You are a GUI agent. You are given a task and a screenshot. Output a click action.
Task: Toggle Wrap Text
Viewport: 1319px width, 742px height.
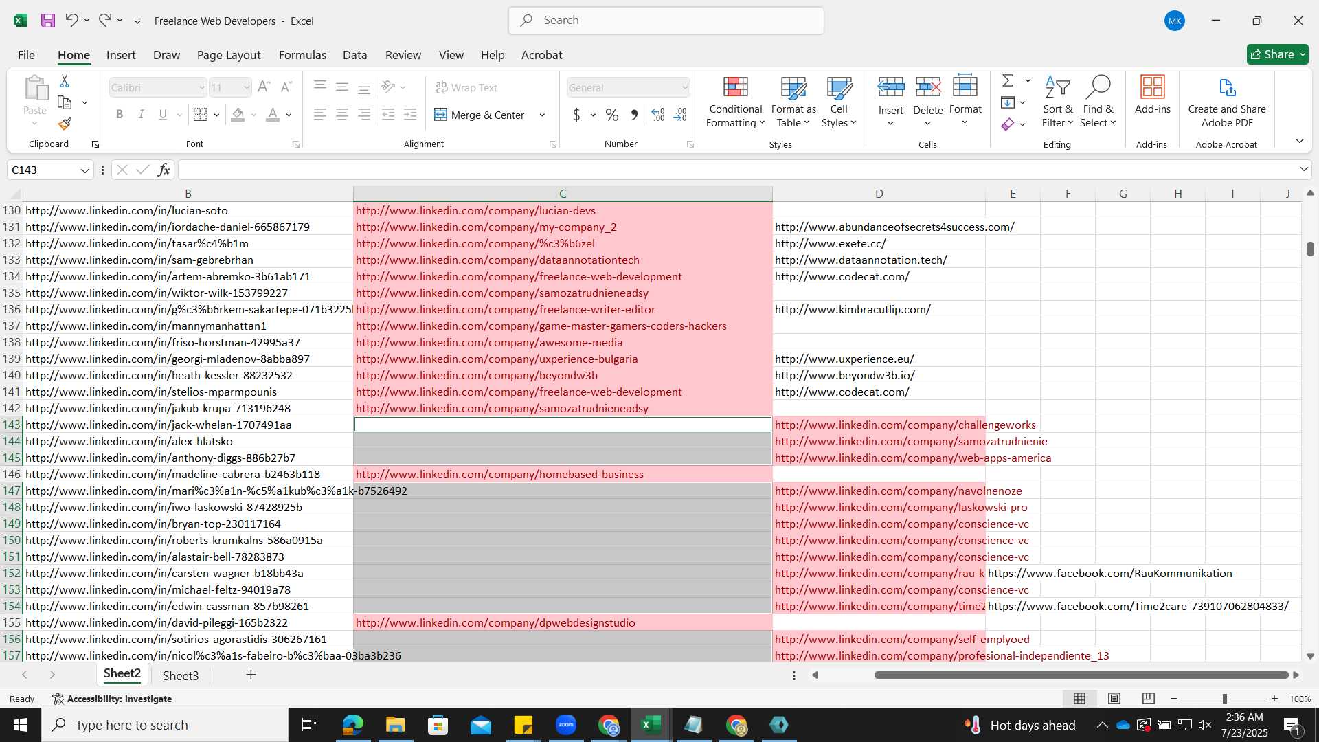click(466, 87)
